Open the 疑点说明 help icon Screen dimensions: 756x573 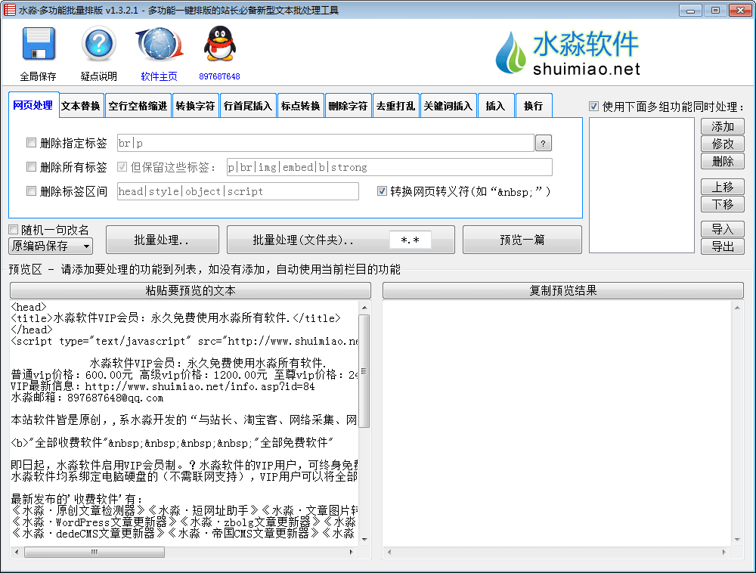point(98,44)
